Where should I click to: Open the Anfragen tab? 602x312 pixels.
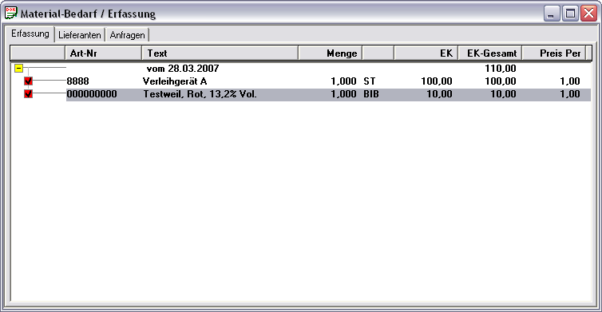(127, 35)
